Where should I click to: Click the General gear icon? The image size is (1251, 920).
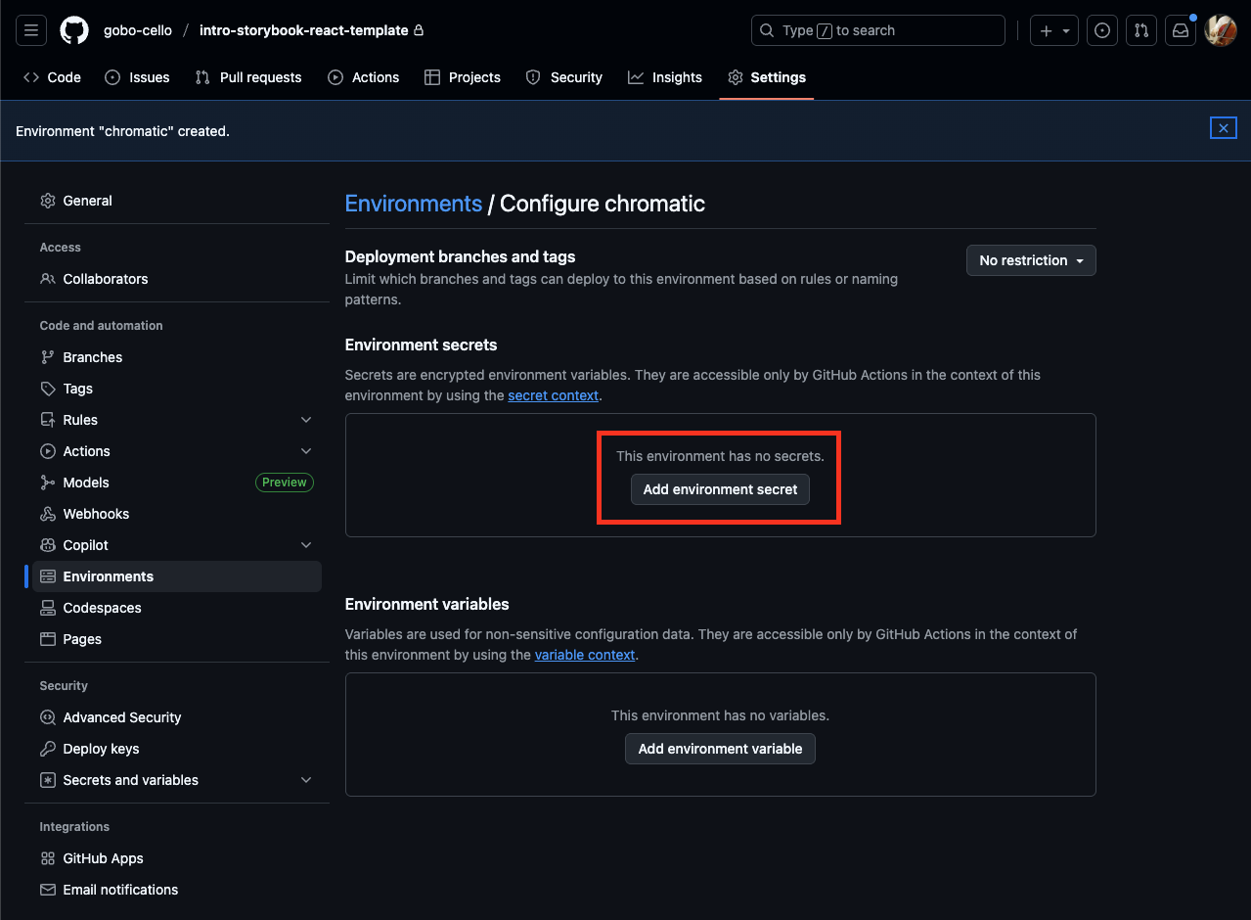[48, 201]
